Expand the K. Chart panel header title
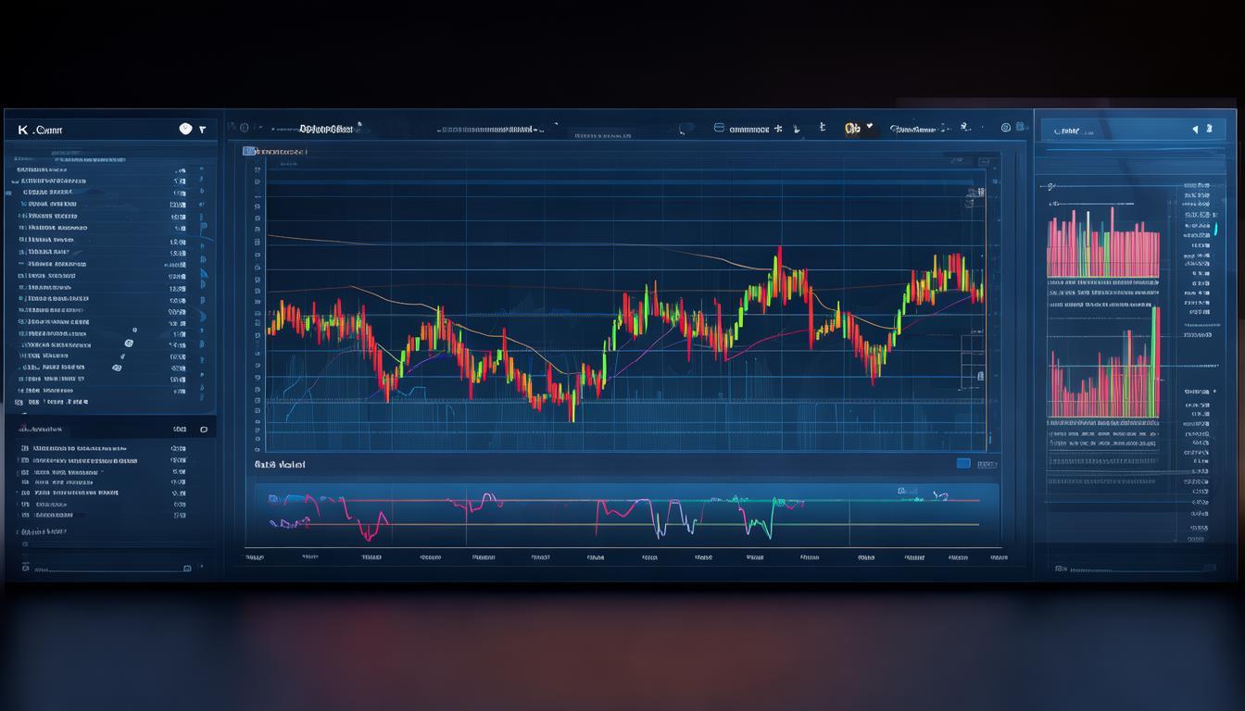The image size is (1245, 711). pyautogui.click(x=40, y=131)
